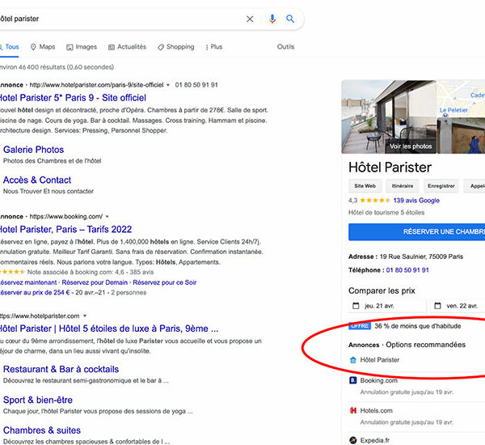This screenshot has width=485, height=445.
Task: Open the Galerie Photos sitelink
Action: 33,150
